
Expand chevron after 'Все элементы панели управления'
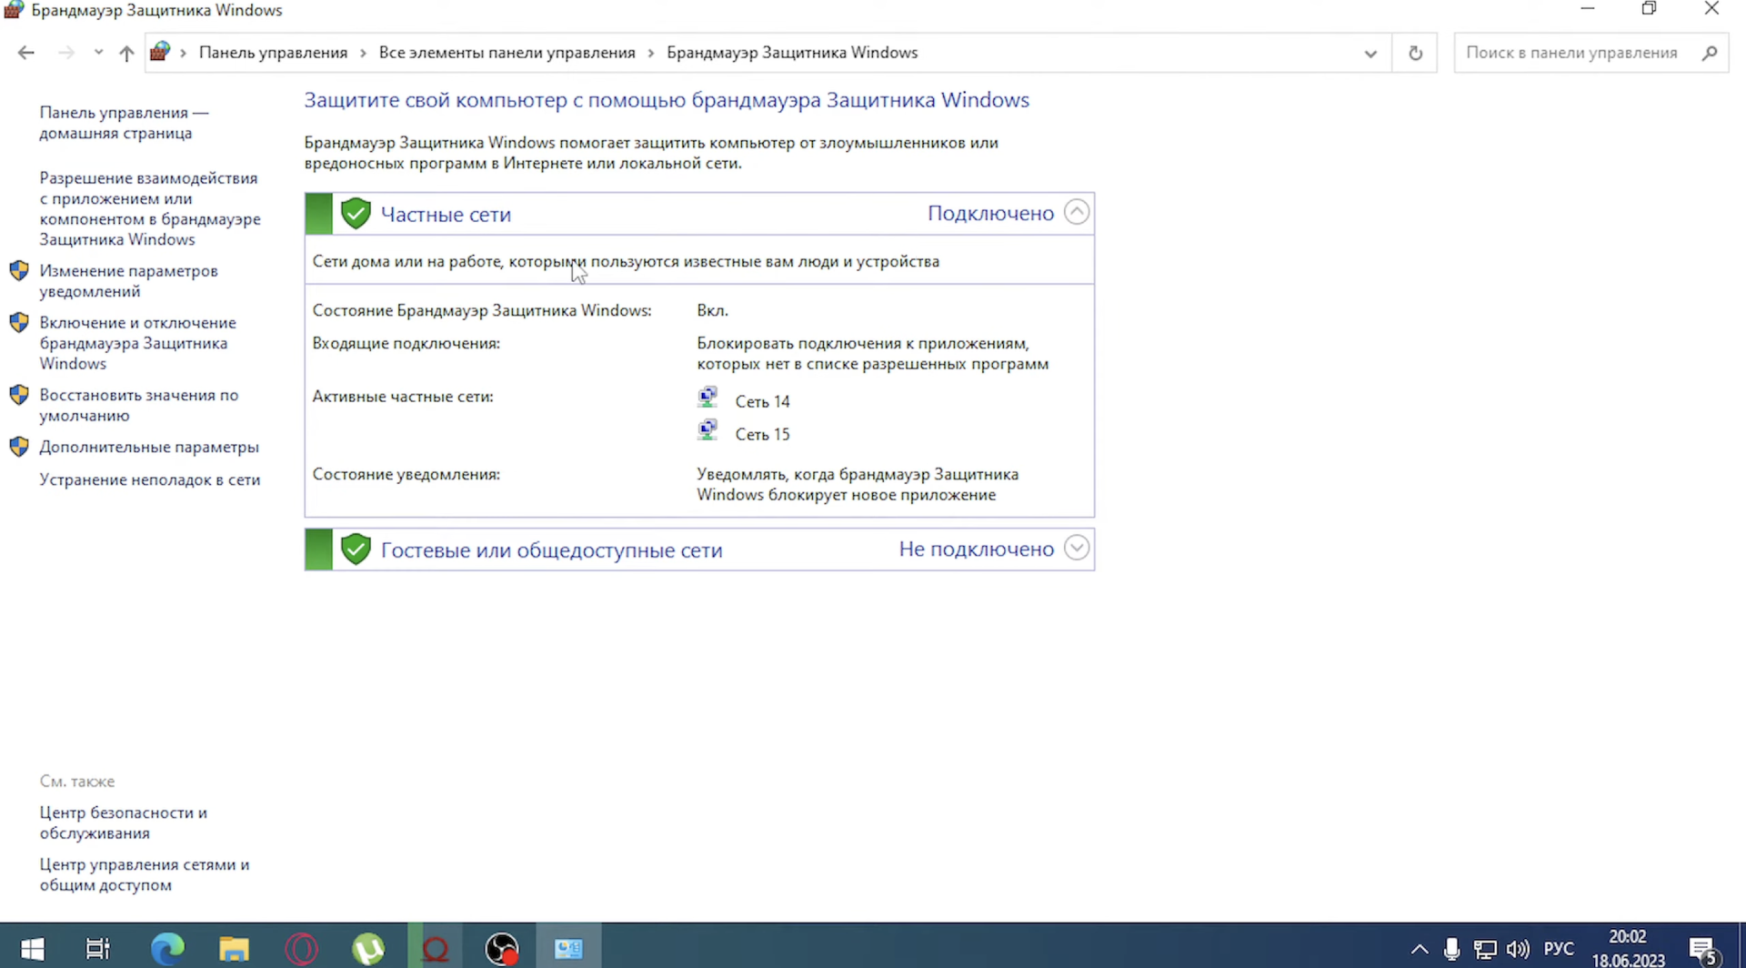click(x=651, y=53)
